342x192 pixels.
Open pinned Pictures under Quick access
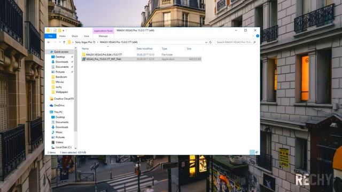click(60, 72)
